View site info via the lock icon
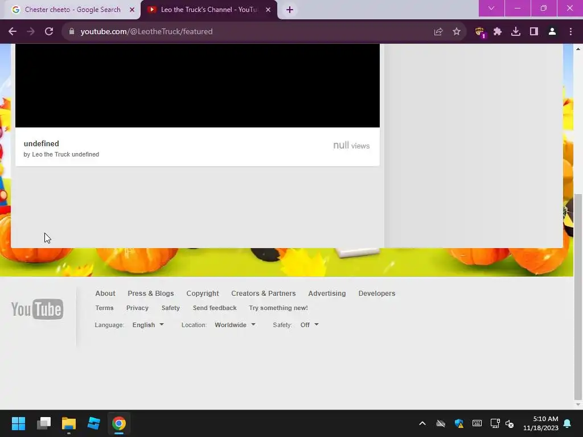 72,32
